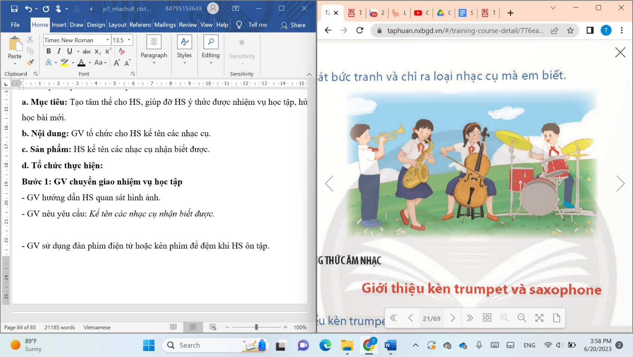
Task: Switch to the Insert tab
Action: pos(59,25)
